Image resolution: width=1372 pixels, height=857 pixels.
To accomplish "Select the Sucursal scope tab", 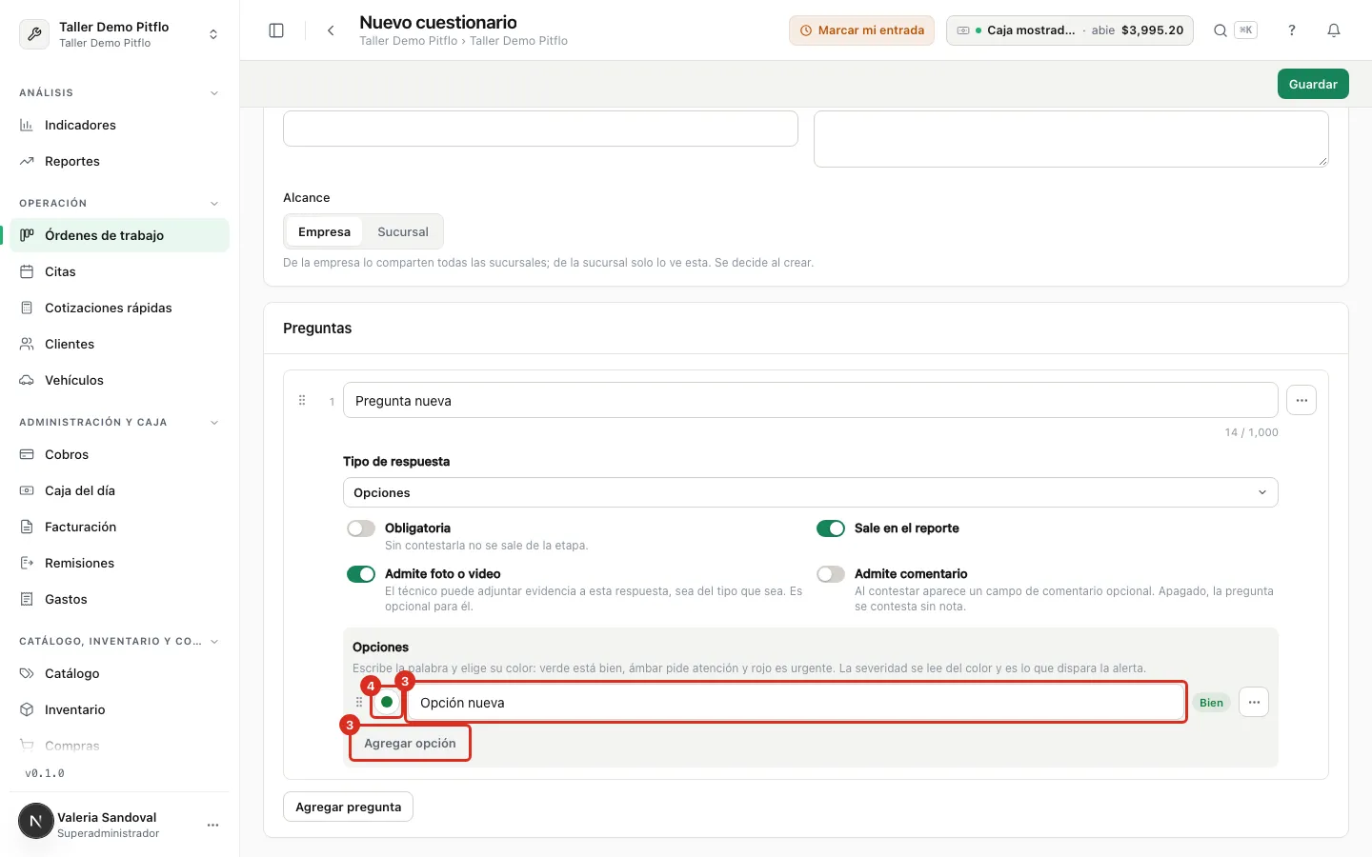I will [403, 231].
